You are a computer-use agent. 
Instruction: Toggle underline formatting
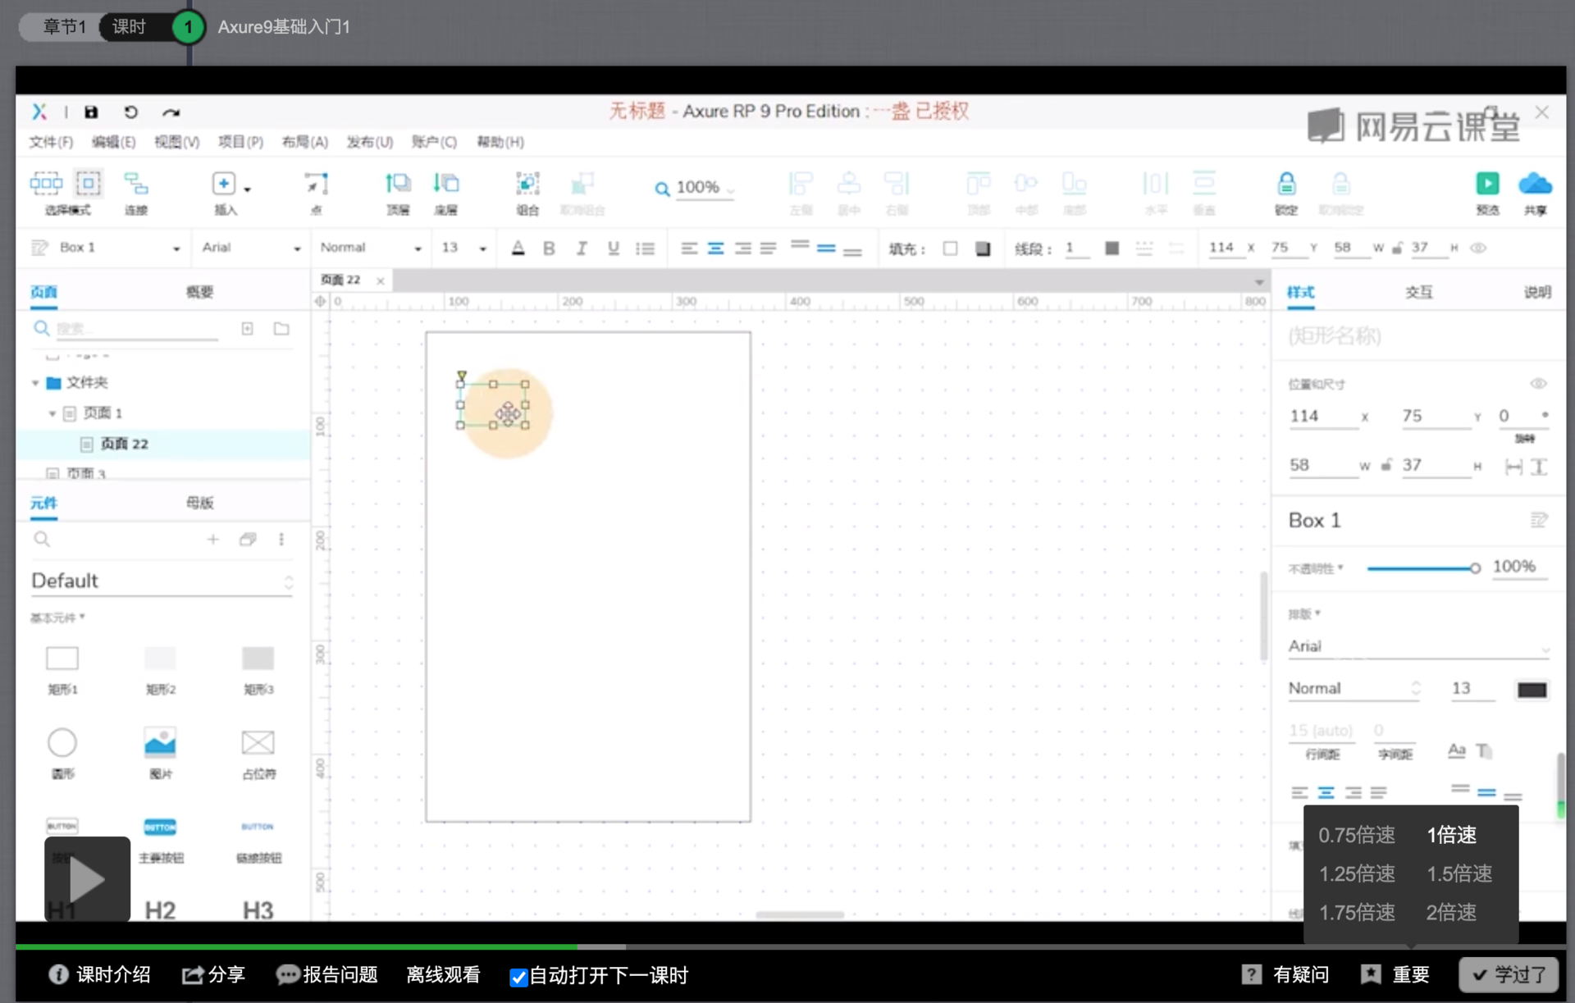613,248
